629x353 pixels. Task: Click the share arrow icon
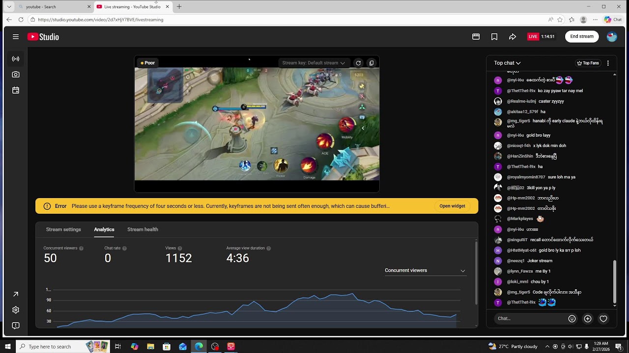[513, 37]
